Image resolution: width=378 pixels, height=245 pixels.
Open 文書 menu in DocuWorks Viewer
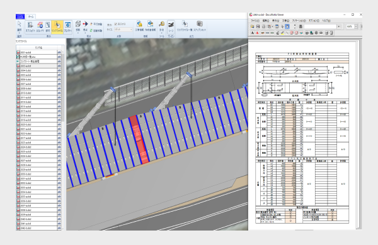pos(285,21)
